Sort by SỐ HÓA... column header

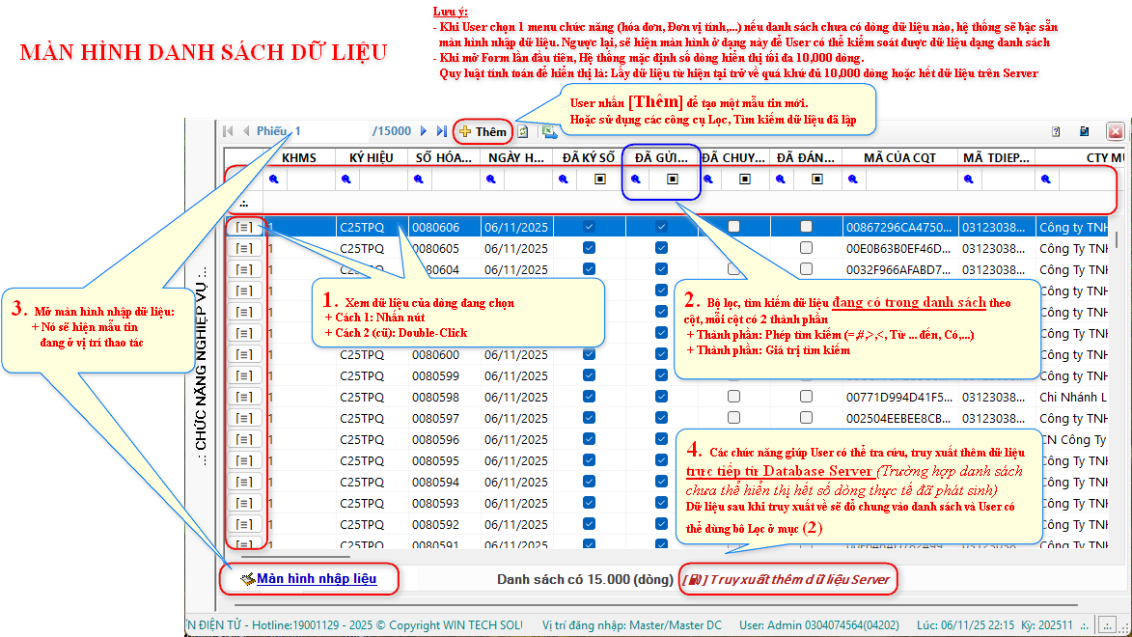click(x=443, y=157)
